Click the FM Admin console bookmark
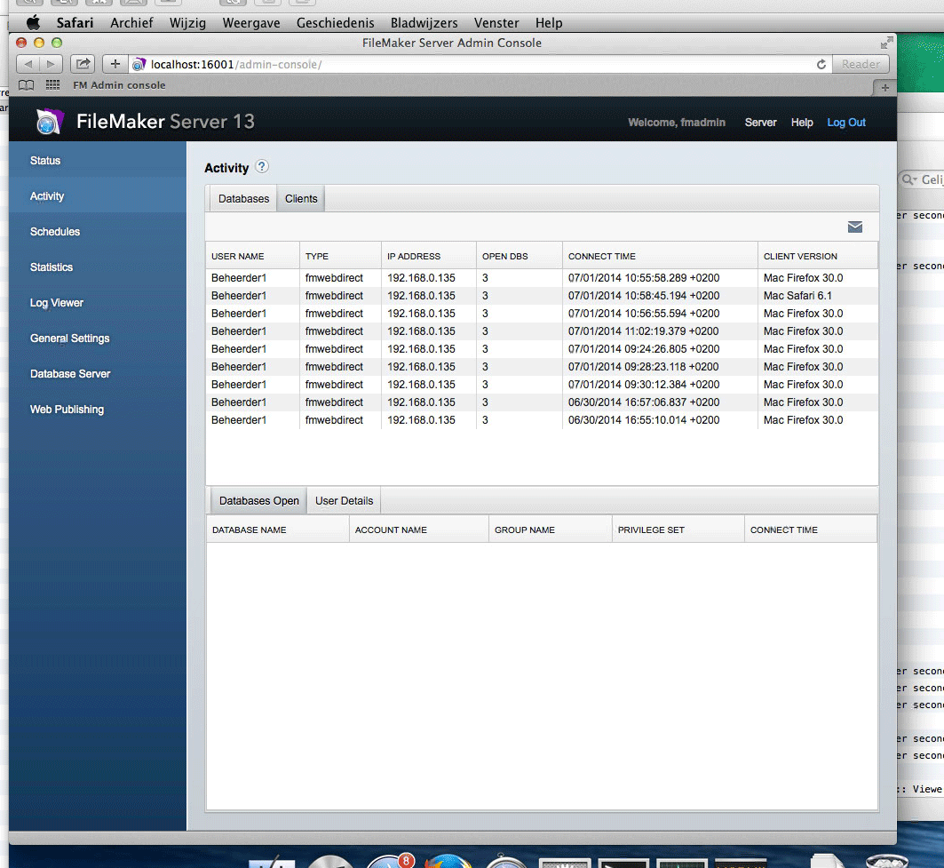 tap(119, 85)
